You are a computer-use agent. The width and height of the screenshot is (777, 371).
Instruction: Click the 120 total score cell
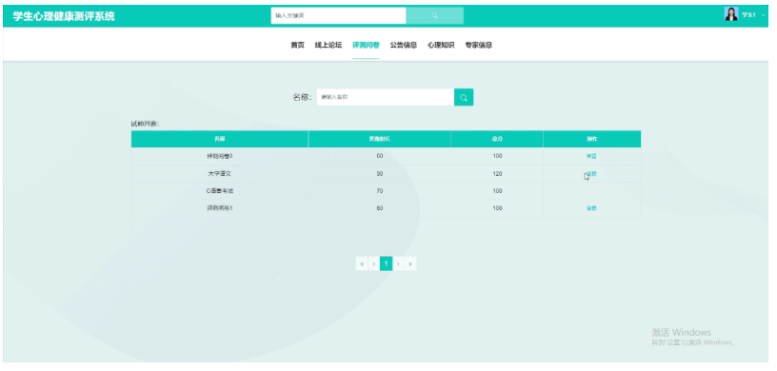[x=497, y=174]
